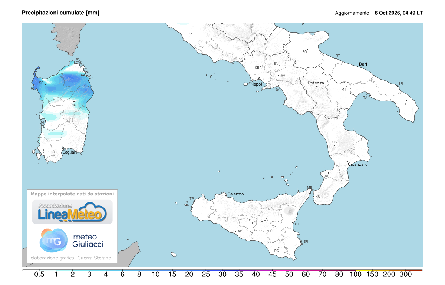Click the FG province label
445x285 pixels.
click(305, 51)
